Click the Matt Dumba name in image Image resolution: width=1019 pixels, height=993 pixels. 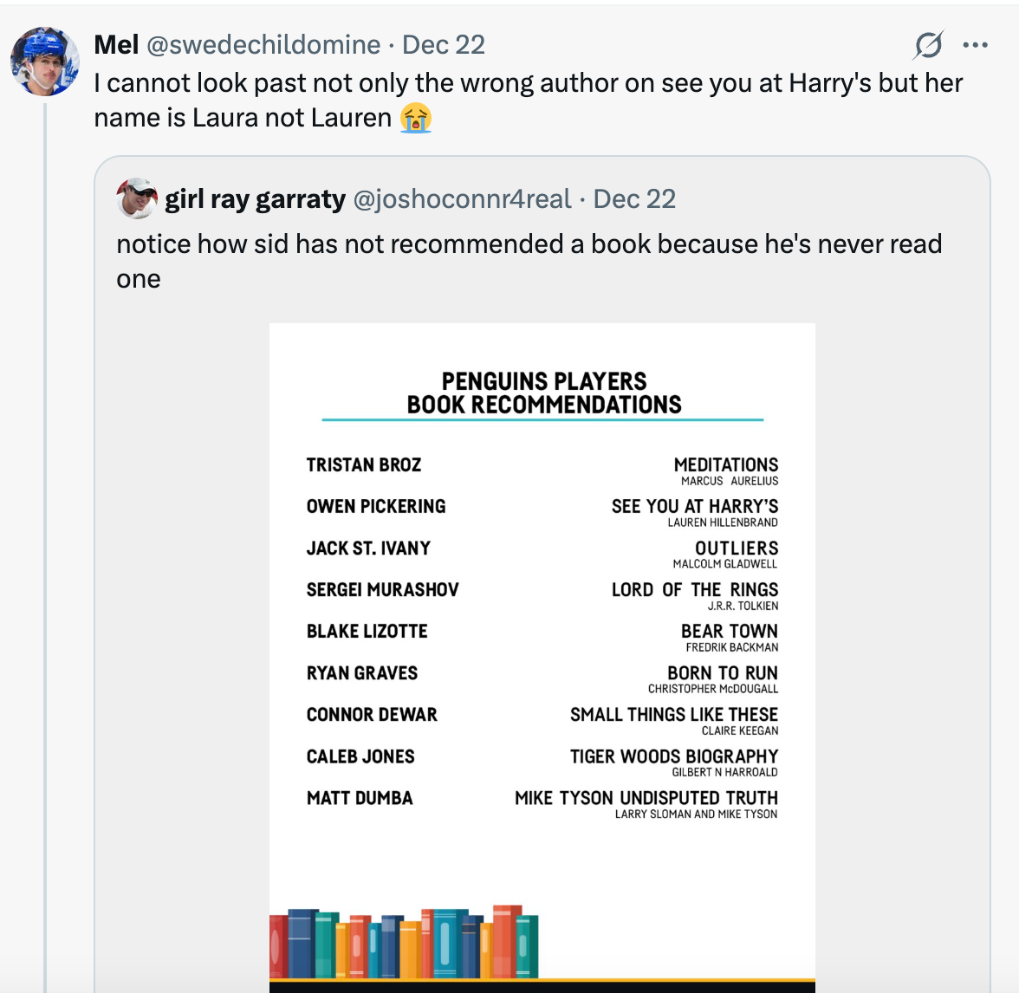360,798
